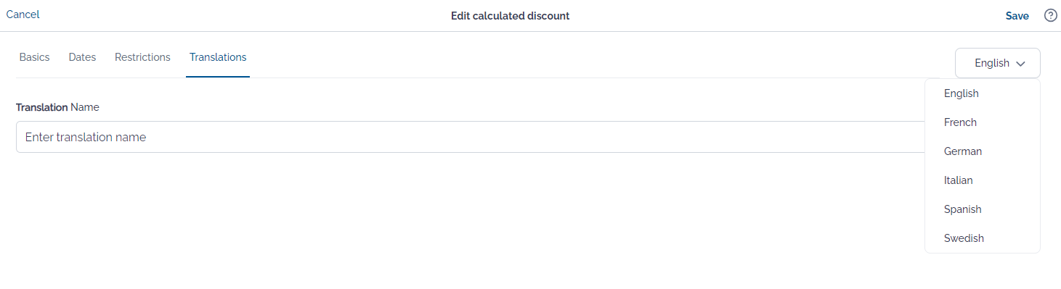
Task: Open the Dates tab
Action: pos(82,57)
